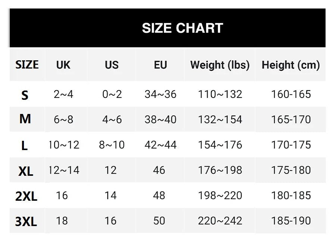Select the 2XL size row label

(26, 196)
